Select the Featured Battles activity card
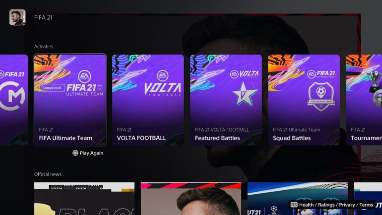382x215 pixels. click(x=226, y=100)
